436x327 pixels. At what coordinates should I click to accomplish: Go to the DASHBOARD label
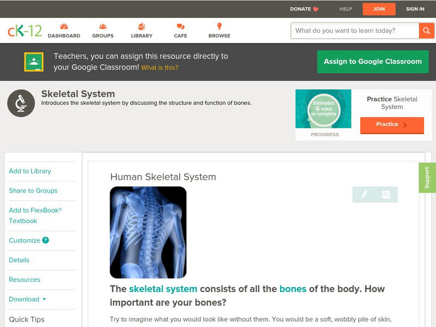coord(64,36)
